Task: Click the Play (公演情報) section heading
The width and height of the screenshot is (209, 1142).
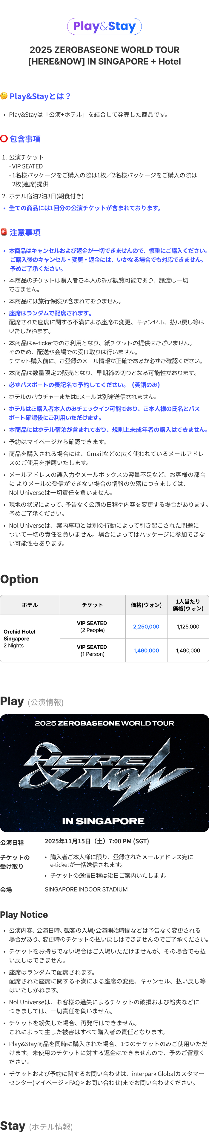Action: pos(32,701)
